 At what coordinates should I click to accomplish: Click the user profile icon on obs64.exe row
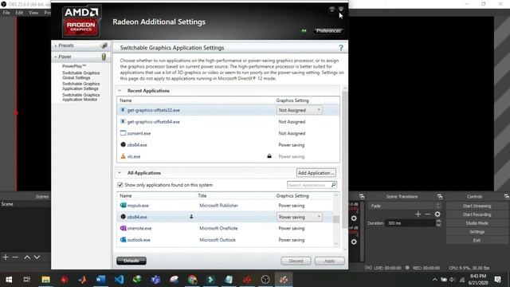(x=191, y=217)
